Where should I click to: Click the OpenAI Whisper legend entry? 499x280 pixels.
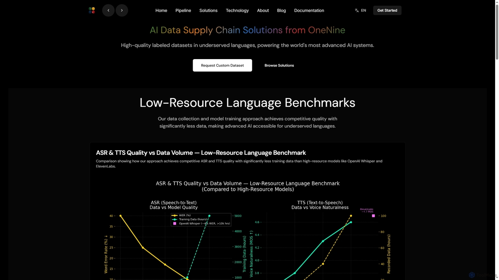coord(201,224)
